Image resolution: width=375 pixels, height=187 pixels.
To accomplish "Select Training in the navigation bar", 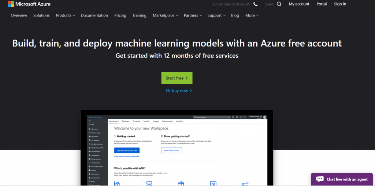I will tap(139, 15).
